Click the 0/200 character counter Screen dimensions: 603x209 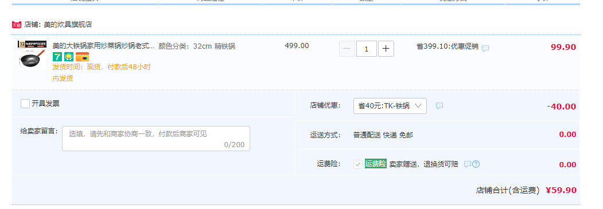pos(234,144)
